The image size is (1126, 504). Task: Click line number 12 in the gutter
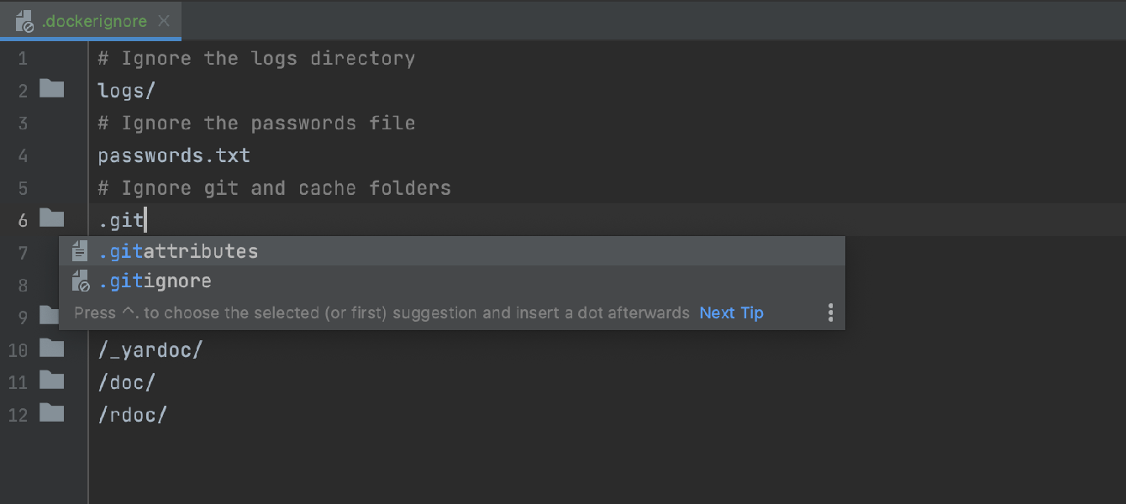(x=18, y=415)
